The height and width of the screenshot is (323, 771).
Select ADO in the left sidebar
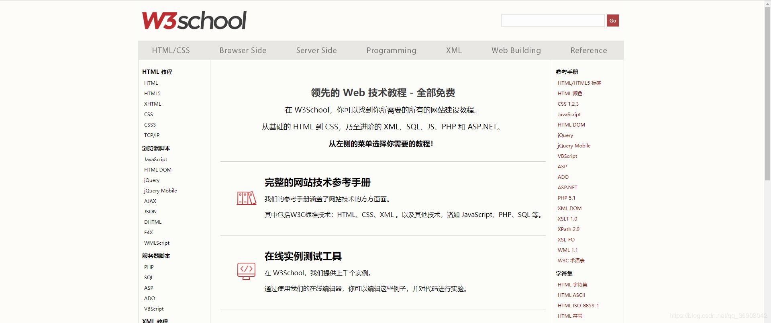coord(149,298)
